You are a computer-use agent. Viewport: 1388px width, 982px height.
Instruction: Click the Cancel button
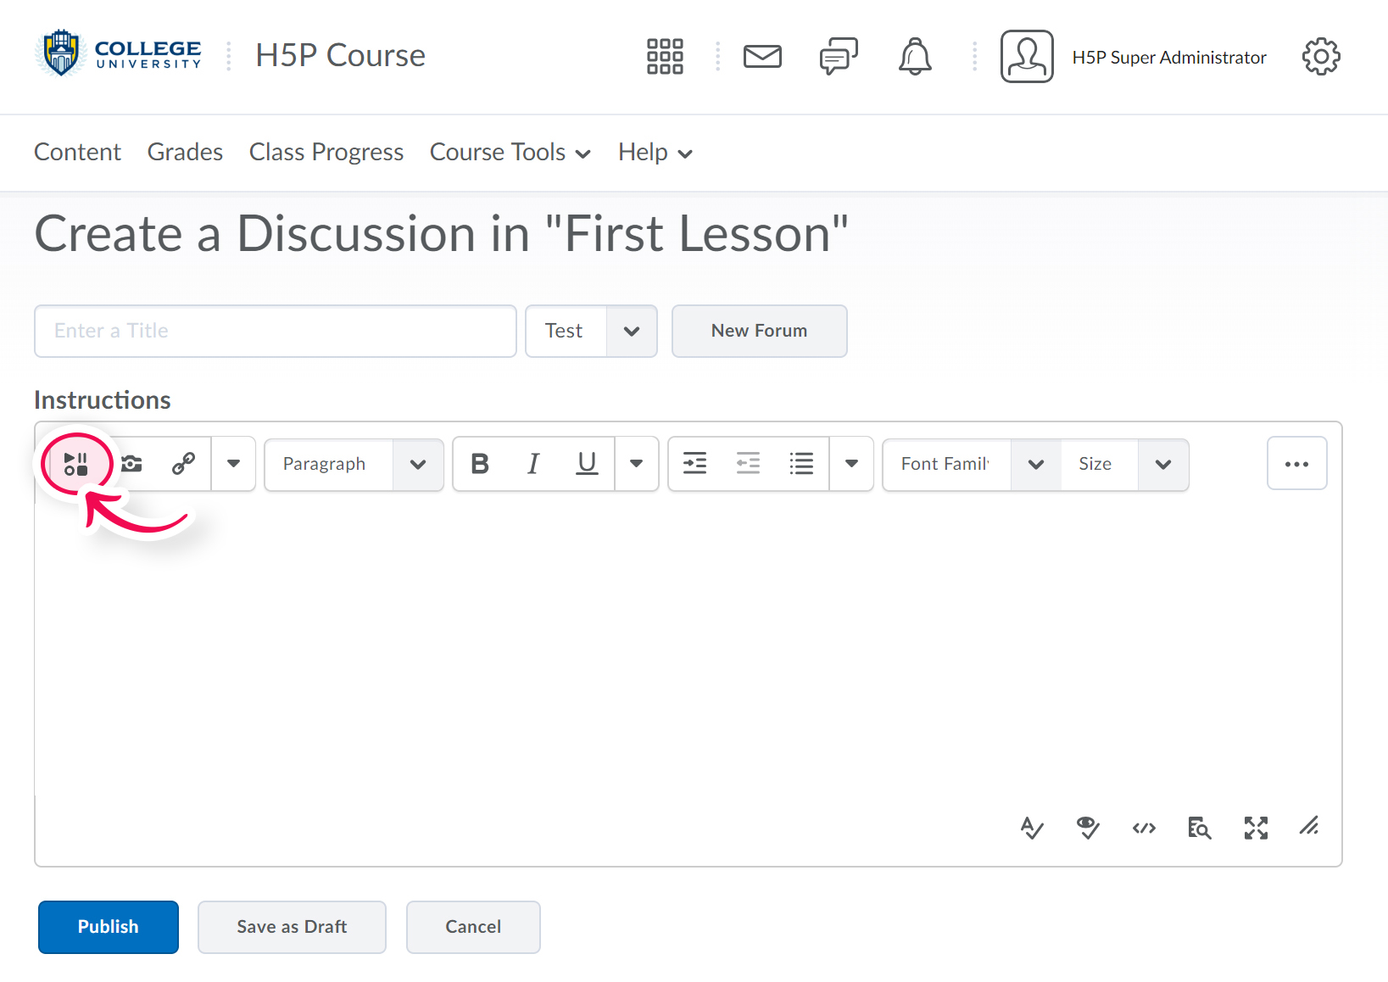click(x=473, y=927)
